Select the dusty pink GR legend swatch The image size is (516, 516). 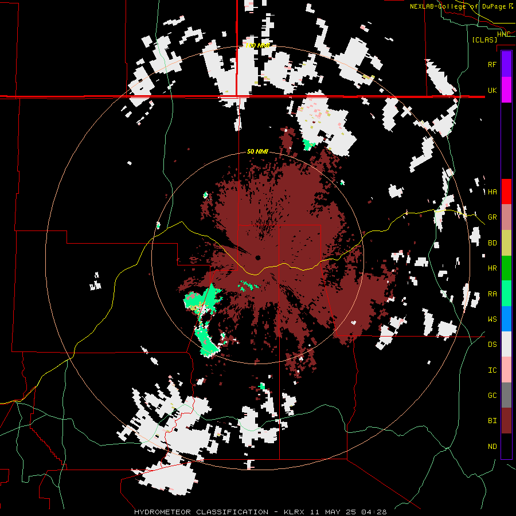506,217
